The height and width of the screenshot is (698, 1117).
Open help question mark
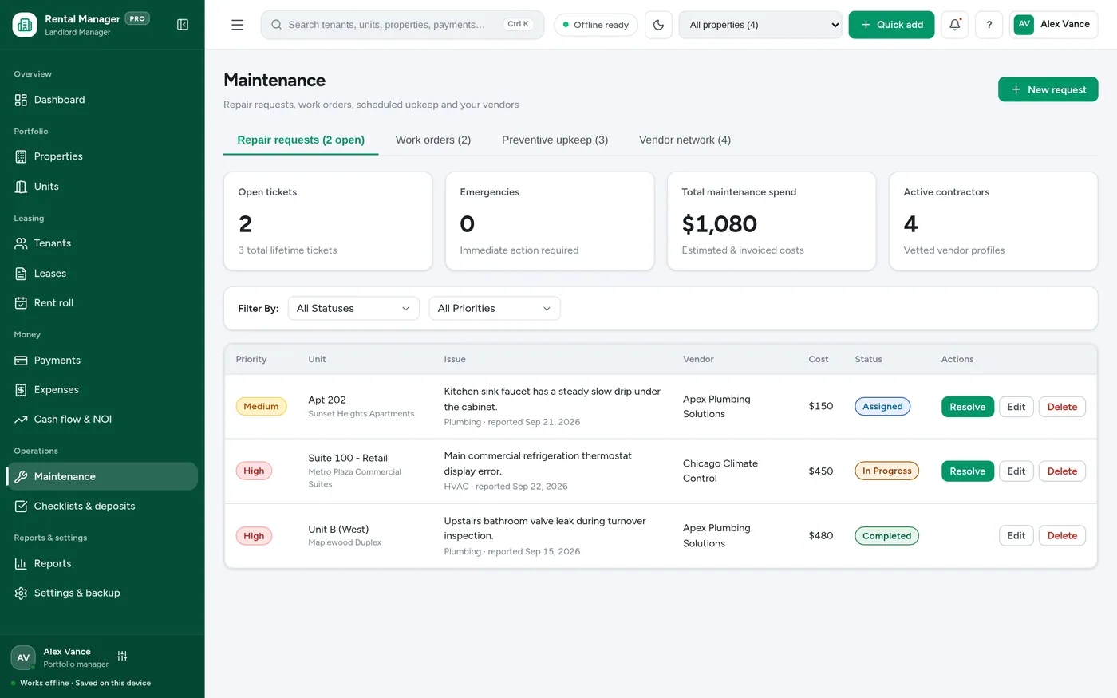coord(989,25)
